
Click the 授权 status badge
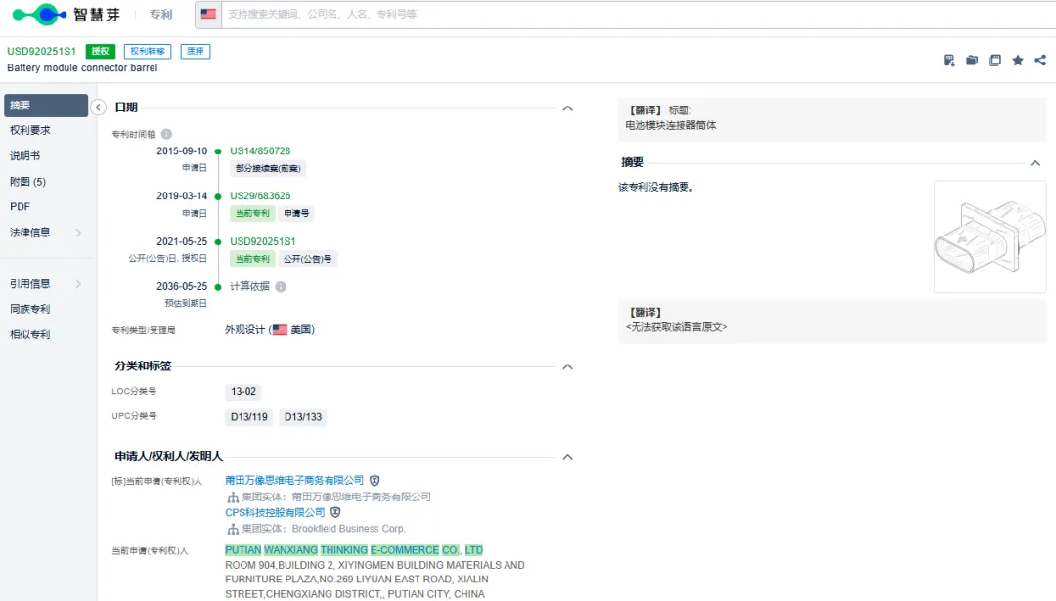[101, 51]
